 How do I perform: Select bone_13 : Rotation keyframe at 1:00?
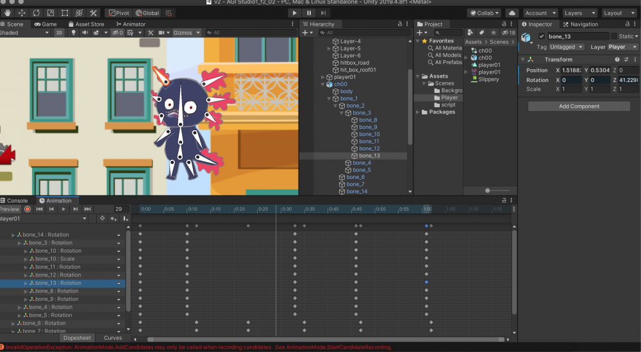tap(426, 283)
